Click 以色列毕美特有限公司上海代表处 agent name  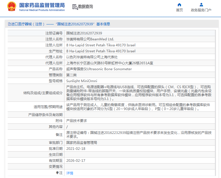point(92,57)
